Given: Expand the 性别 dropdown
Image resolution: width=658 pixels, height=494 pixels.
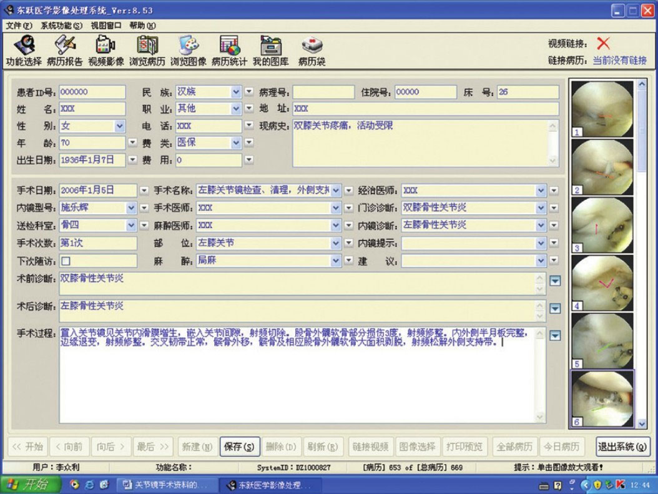Looking at the screenshot, I should [x=120, y=126].
